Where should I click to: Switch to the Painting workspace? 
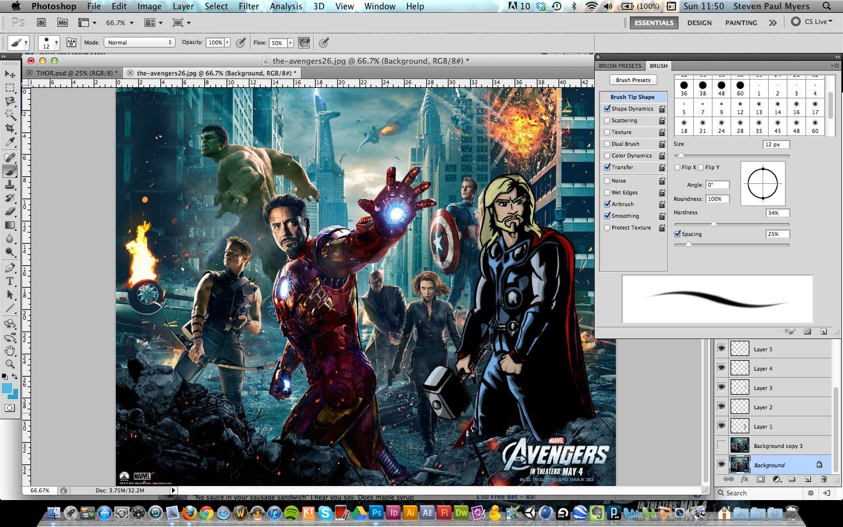click(741, 23)
